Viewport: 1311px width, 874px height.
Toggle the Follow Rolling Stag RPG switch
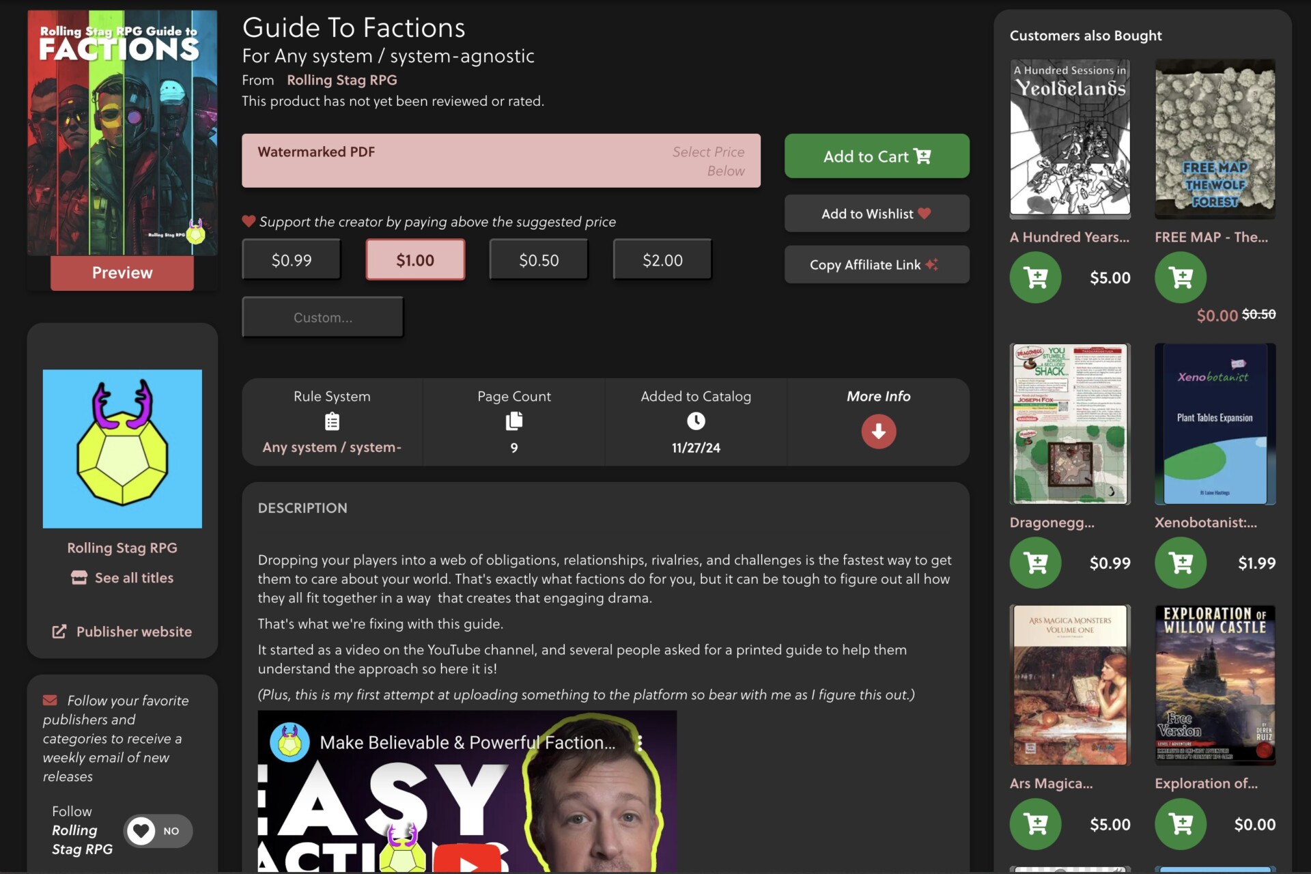(156, 829)
